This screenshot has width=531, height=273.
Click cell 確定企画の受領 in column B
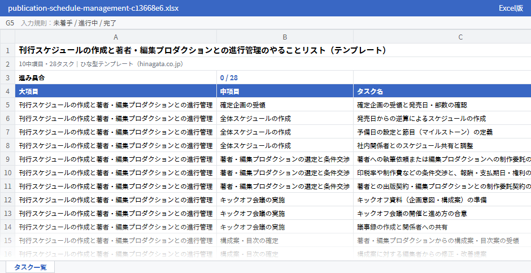coord(285,105)
